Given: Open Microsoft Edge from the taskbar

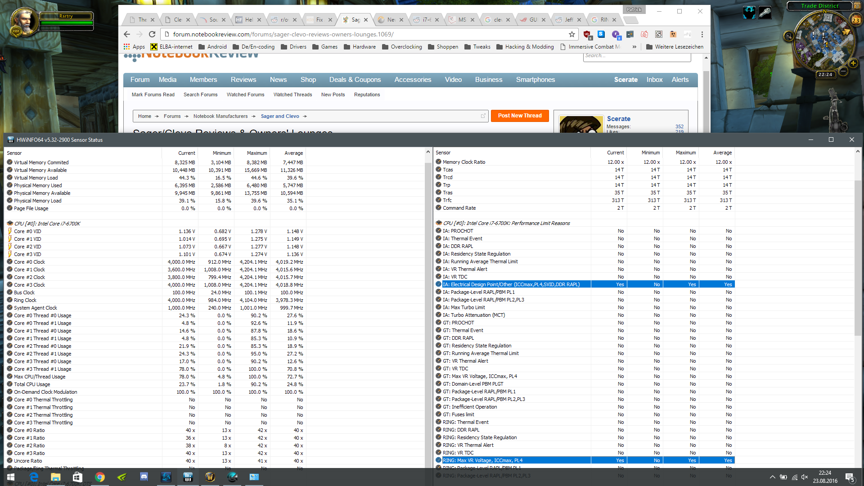Looking at the screenshot, I should pos(34,477).
